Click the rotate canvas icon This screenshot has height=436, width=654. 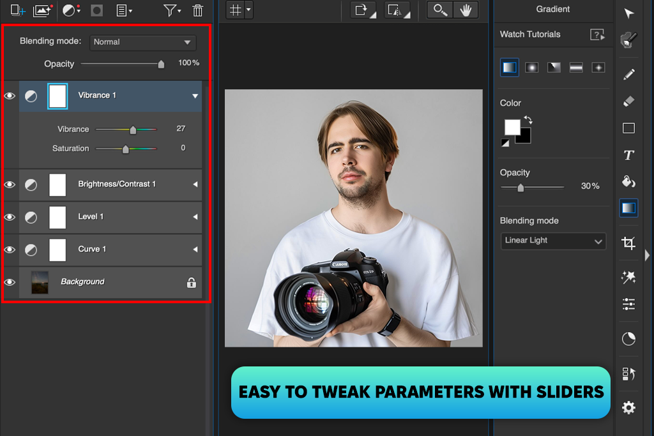click(363, 10)
